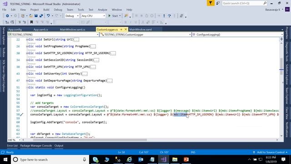Open PowerPoint from the taskbar

186,159
